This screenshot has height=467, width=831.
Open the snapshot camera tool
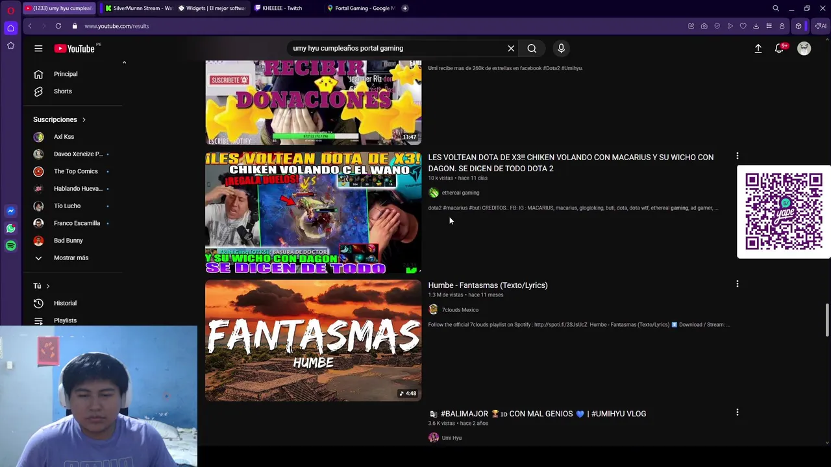coord(704,26)
